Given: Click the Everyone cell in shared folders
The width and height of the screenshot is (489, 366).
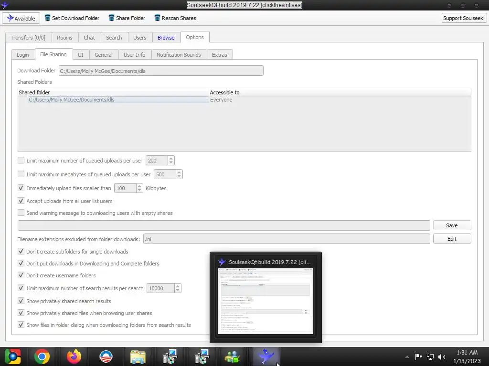Looking at the screenshot, I should point(221,100).
